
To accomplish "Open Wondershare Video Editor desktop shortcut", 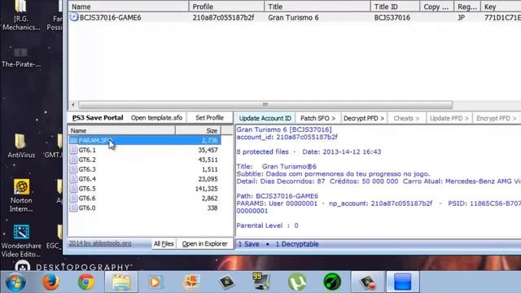I will point(21,241).
